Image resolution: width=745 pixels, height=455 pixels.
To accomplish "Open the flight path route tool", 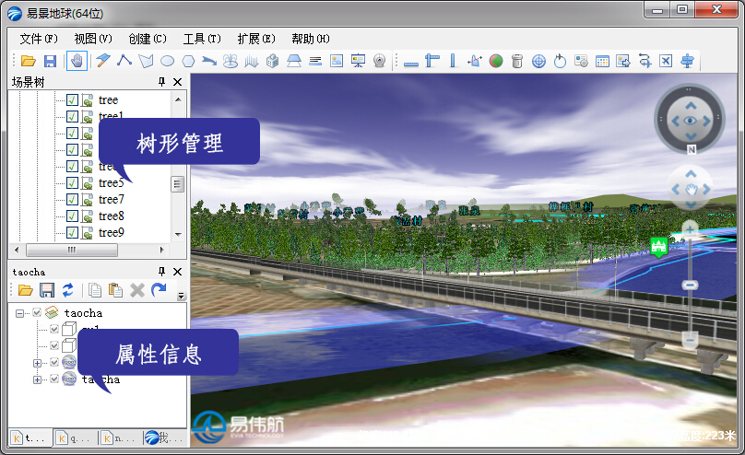I will coord(644,61).
